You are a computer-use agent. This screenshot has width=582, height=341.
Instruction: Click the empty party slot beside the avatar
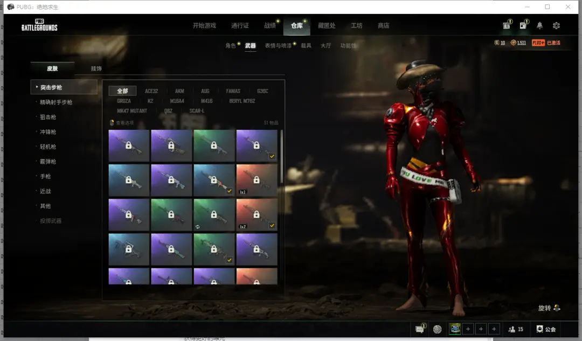pyautogui.click(x=468, y=329)
